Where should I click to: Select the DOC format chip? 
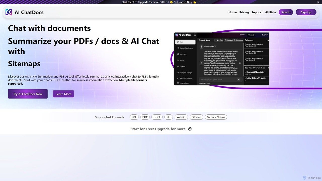(x=145, y=117)
